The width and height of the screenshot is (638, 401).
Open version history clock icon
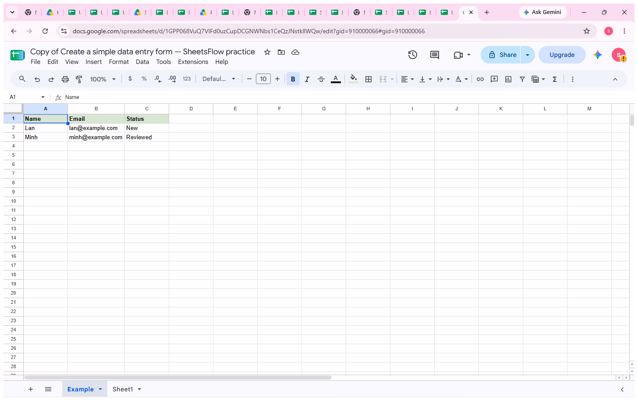point(412,55)
